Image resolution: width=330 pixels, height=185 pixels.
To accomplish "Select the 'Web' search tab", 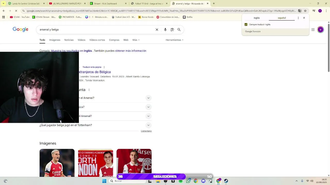I will click(x=126, y=40).
